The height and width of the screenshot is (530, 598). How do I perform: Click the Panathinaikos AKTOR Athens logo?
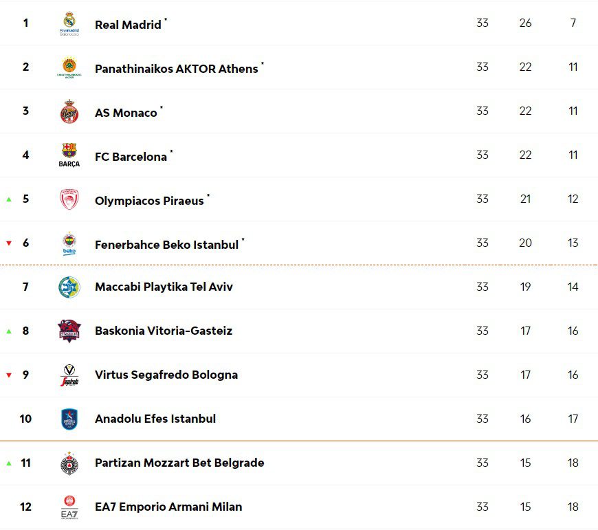pyautogui.click(x=69, y=67)
